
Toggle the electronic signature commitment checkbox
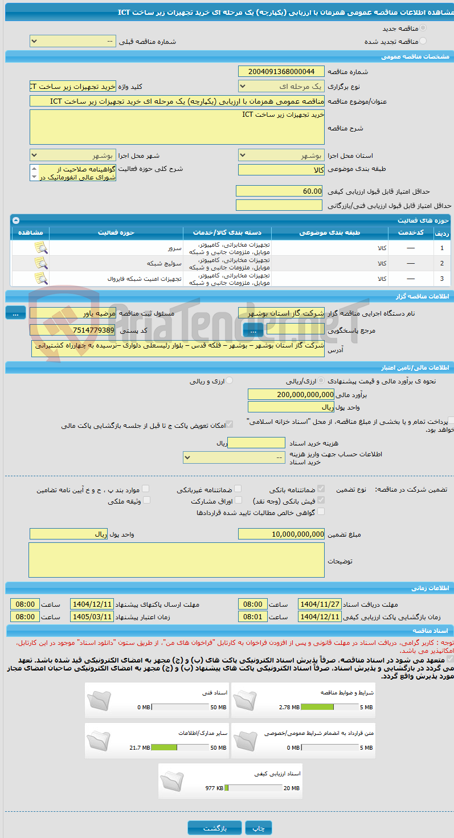tap(450, 659)
